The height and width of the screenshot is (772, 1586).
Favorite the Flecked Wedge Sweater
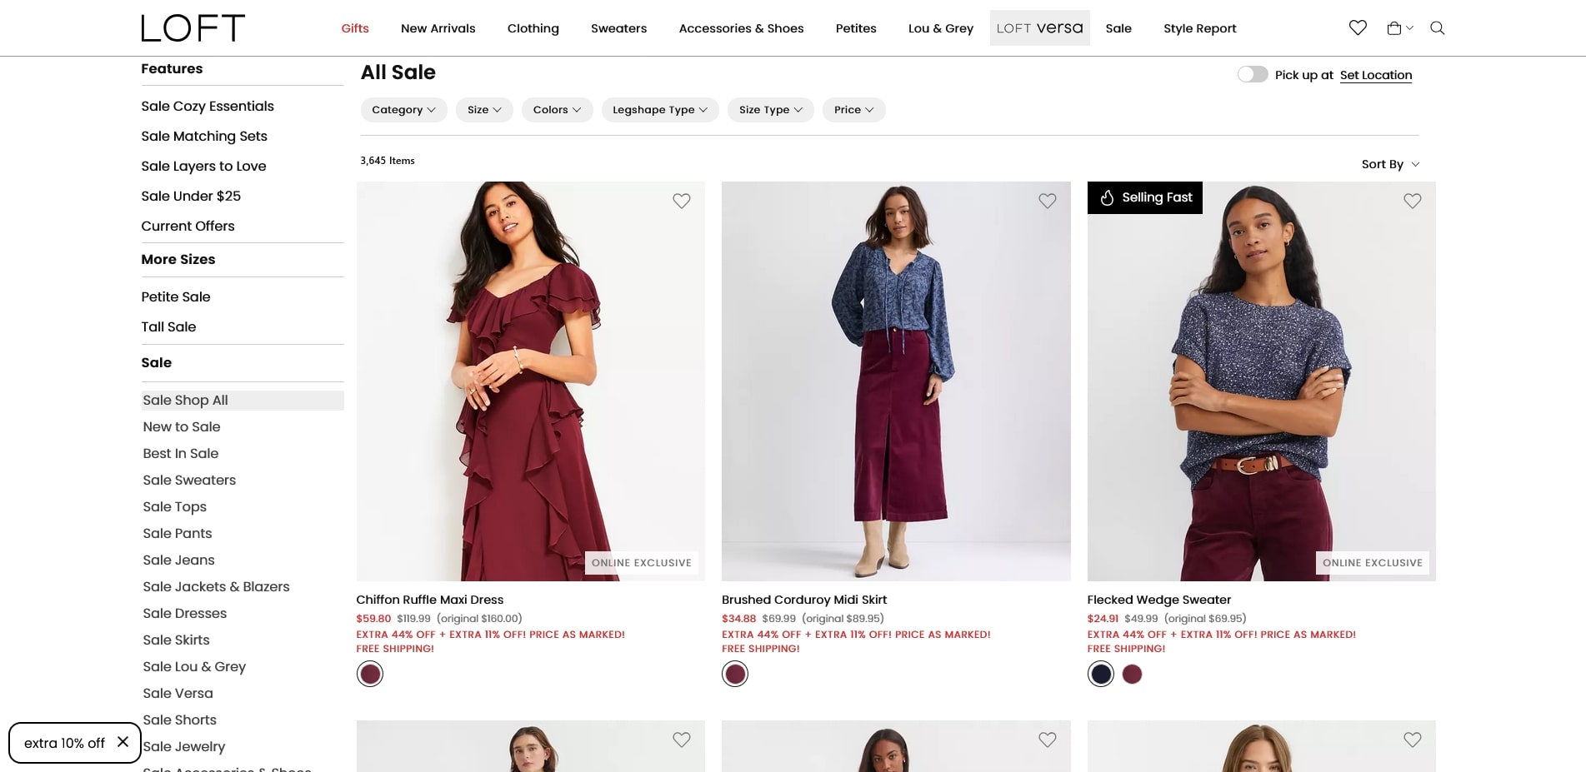(1413, 201)
